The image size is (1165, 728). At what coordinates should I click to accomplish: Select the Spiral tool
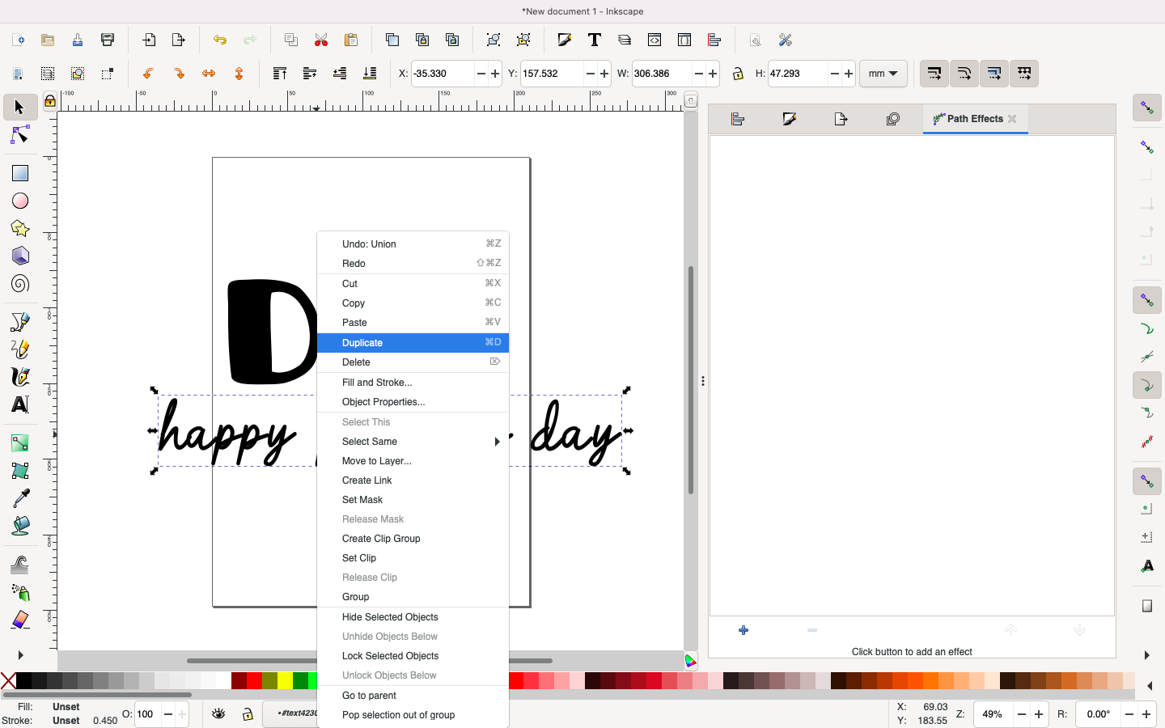coord(20,284)
